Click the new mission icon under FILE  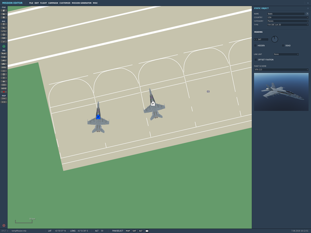[3, 11]
